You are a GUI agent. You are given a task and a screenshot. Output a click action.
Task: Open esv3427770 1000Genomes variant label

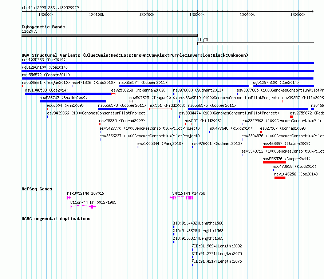click(x=150, y=129)
